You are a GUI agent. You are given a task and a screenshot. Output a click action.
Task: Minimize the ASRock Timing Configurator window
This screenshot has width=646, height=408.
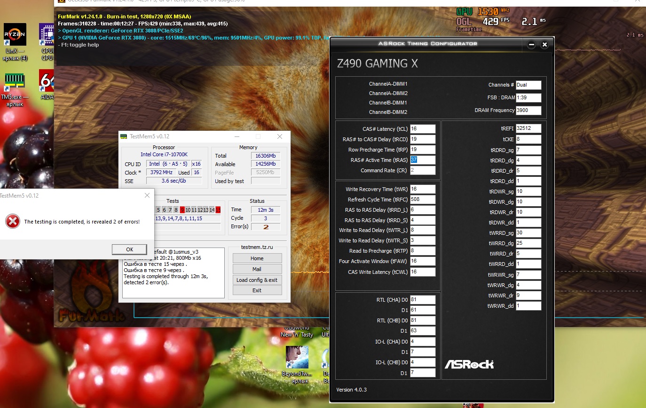[531, 45]
